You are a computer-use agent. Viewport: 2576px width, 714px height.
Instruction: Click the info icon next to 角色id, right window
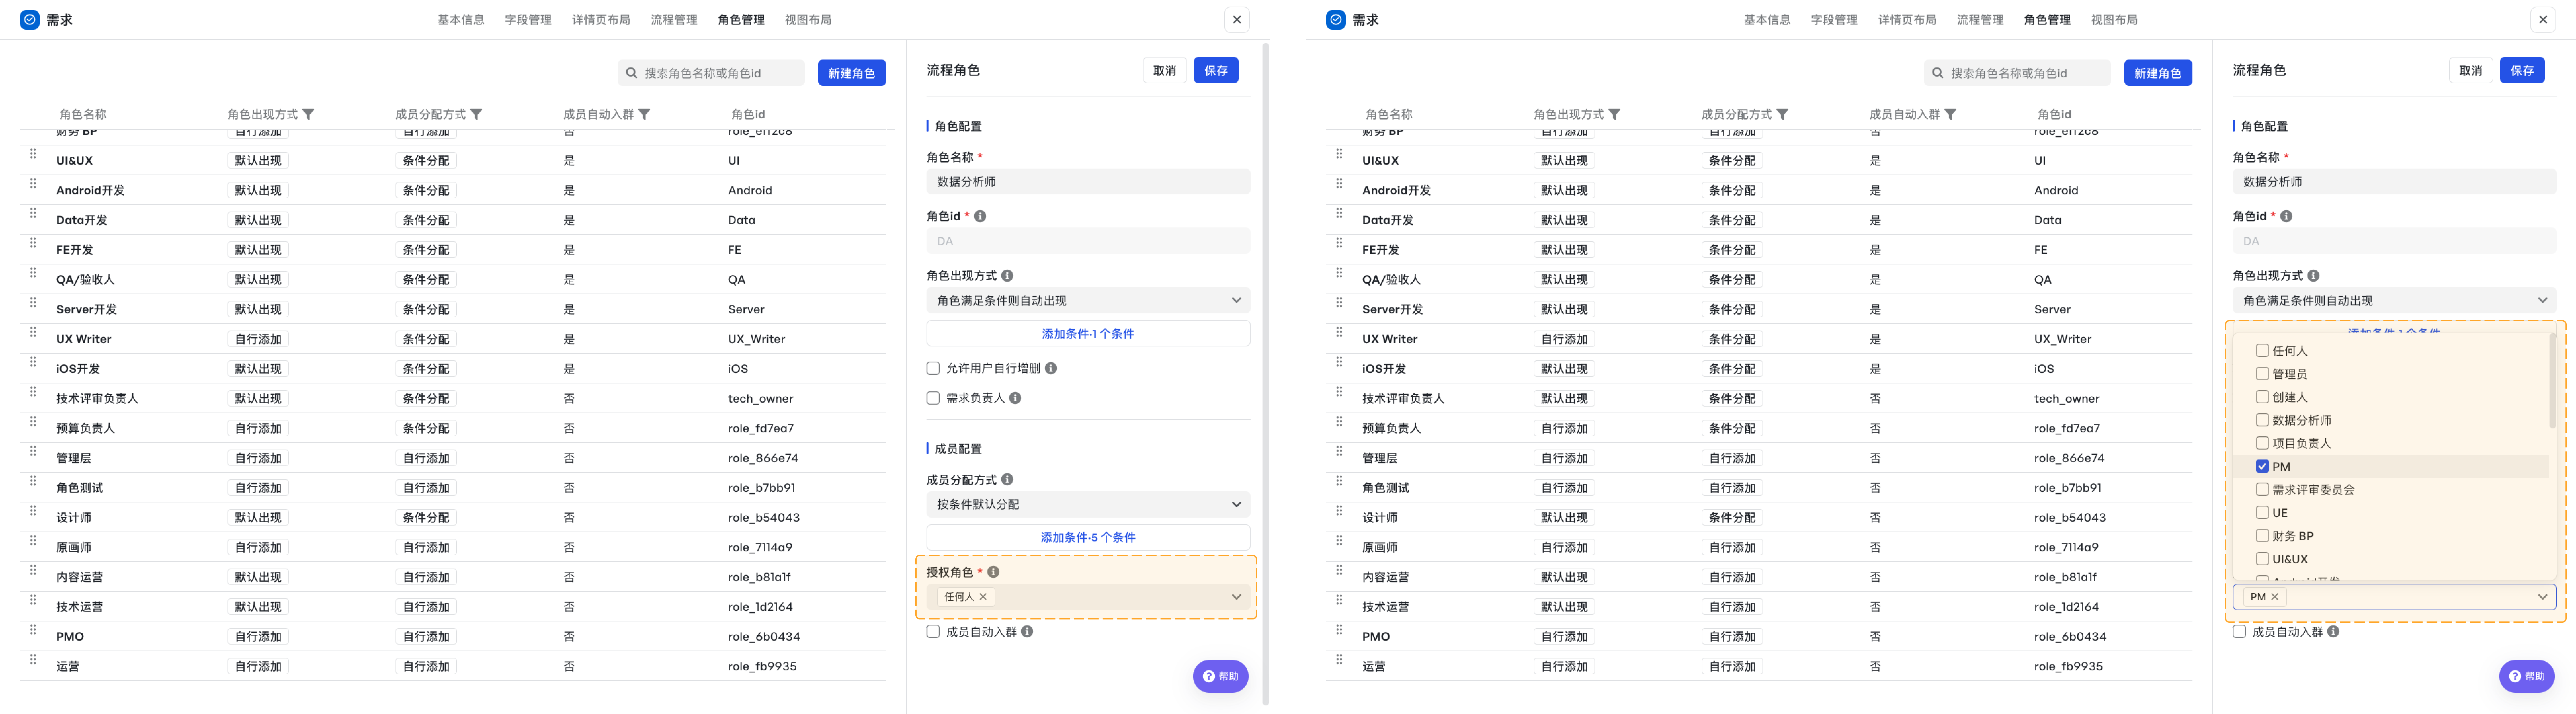[x=2286, y=216]
